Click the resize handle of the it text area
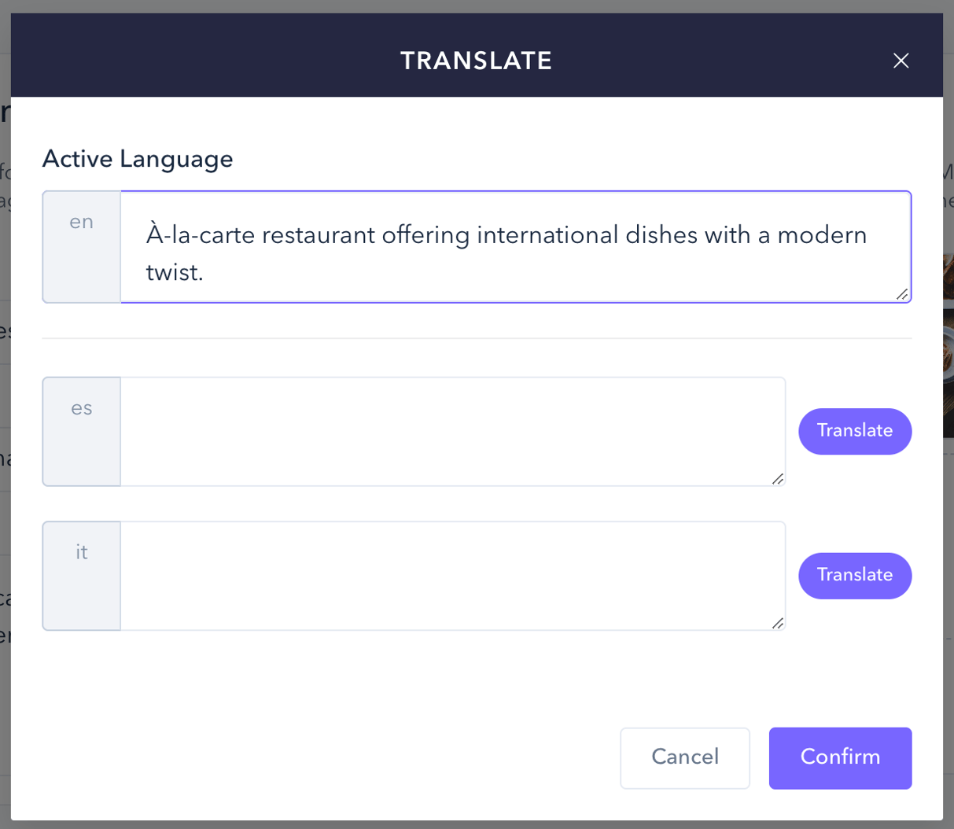 tap(777, 622)
